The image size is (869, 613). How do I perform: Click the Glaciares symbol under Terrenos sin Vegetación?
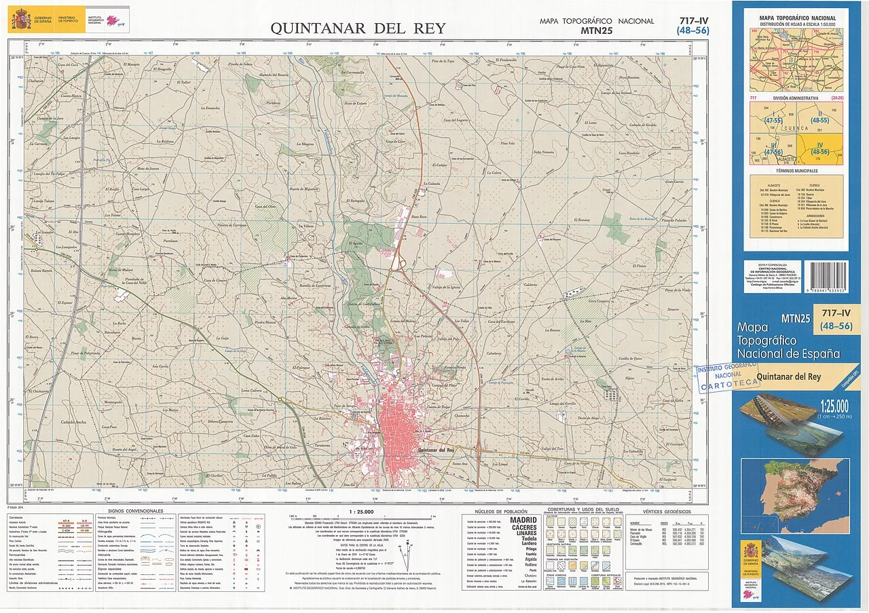[x=606, y=565]
